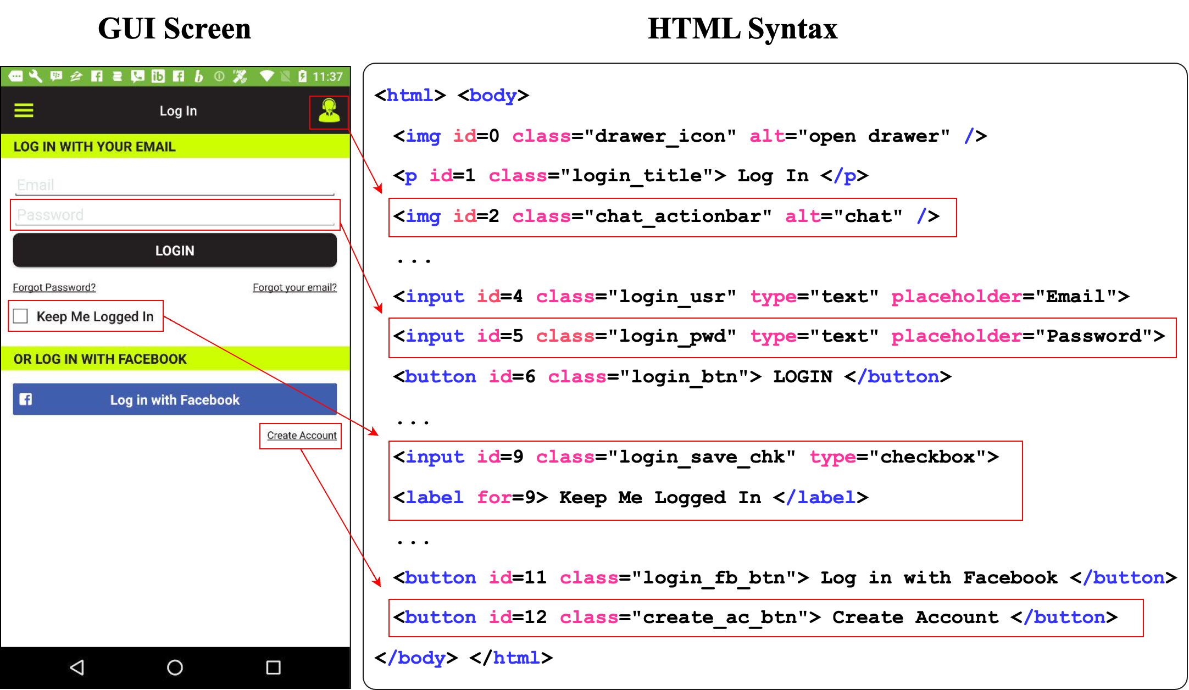
Task: Click the Create Account link
Action: pyautogui.click(x=302, y=435)
